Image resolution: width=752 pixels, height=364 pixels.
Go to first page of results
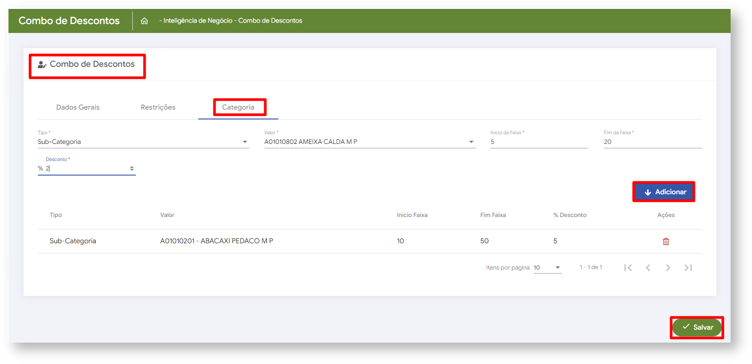628,268
